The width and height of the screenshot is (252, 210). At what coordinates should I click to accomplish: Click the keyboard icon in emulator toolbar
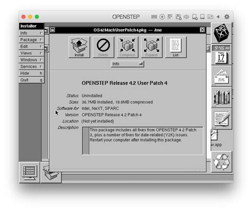point(154,17)
